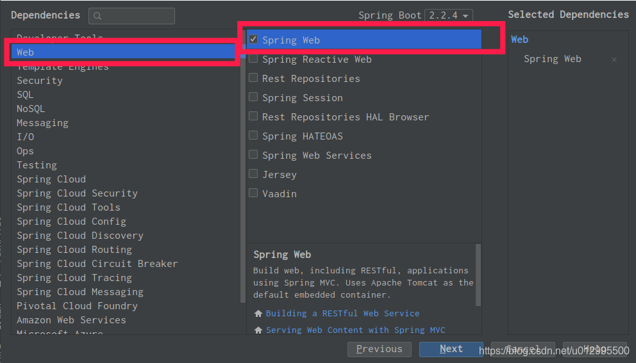Image resolution: width=636 pixels, height=363 pixels.
Task: Check the Jersey checkbox
Action: (253, 173)
